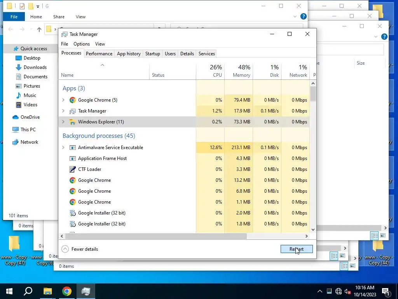Show hidden system tray icons
Screen dimensions: 398x299
click(x=320, y=291)
